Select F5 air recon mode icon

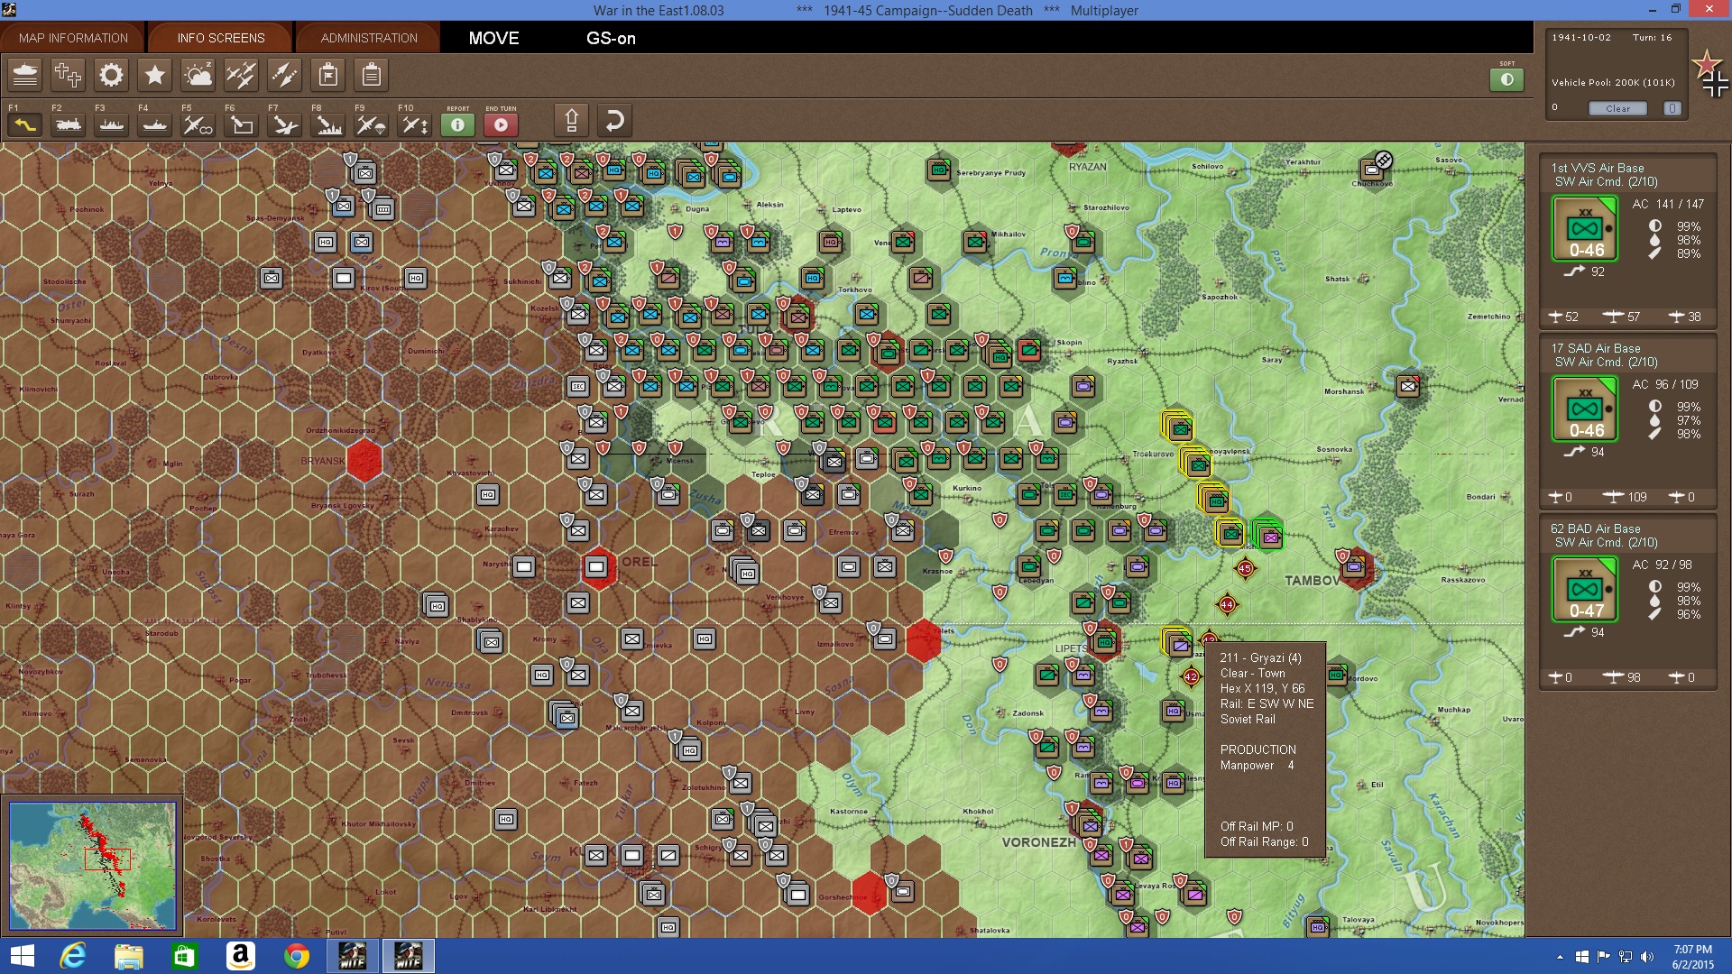tap(198, 124)
